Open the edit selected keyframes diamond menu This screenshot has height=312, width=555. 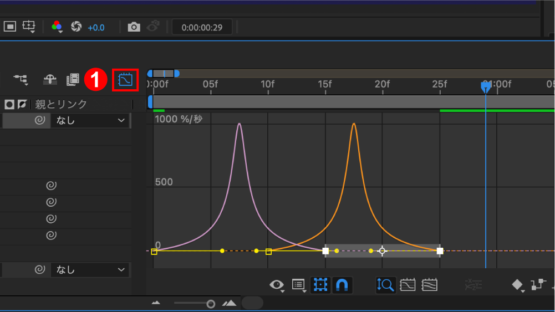518,285
